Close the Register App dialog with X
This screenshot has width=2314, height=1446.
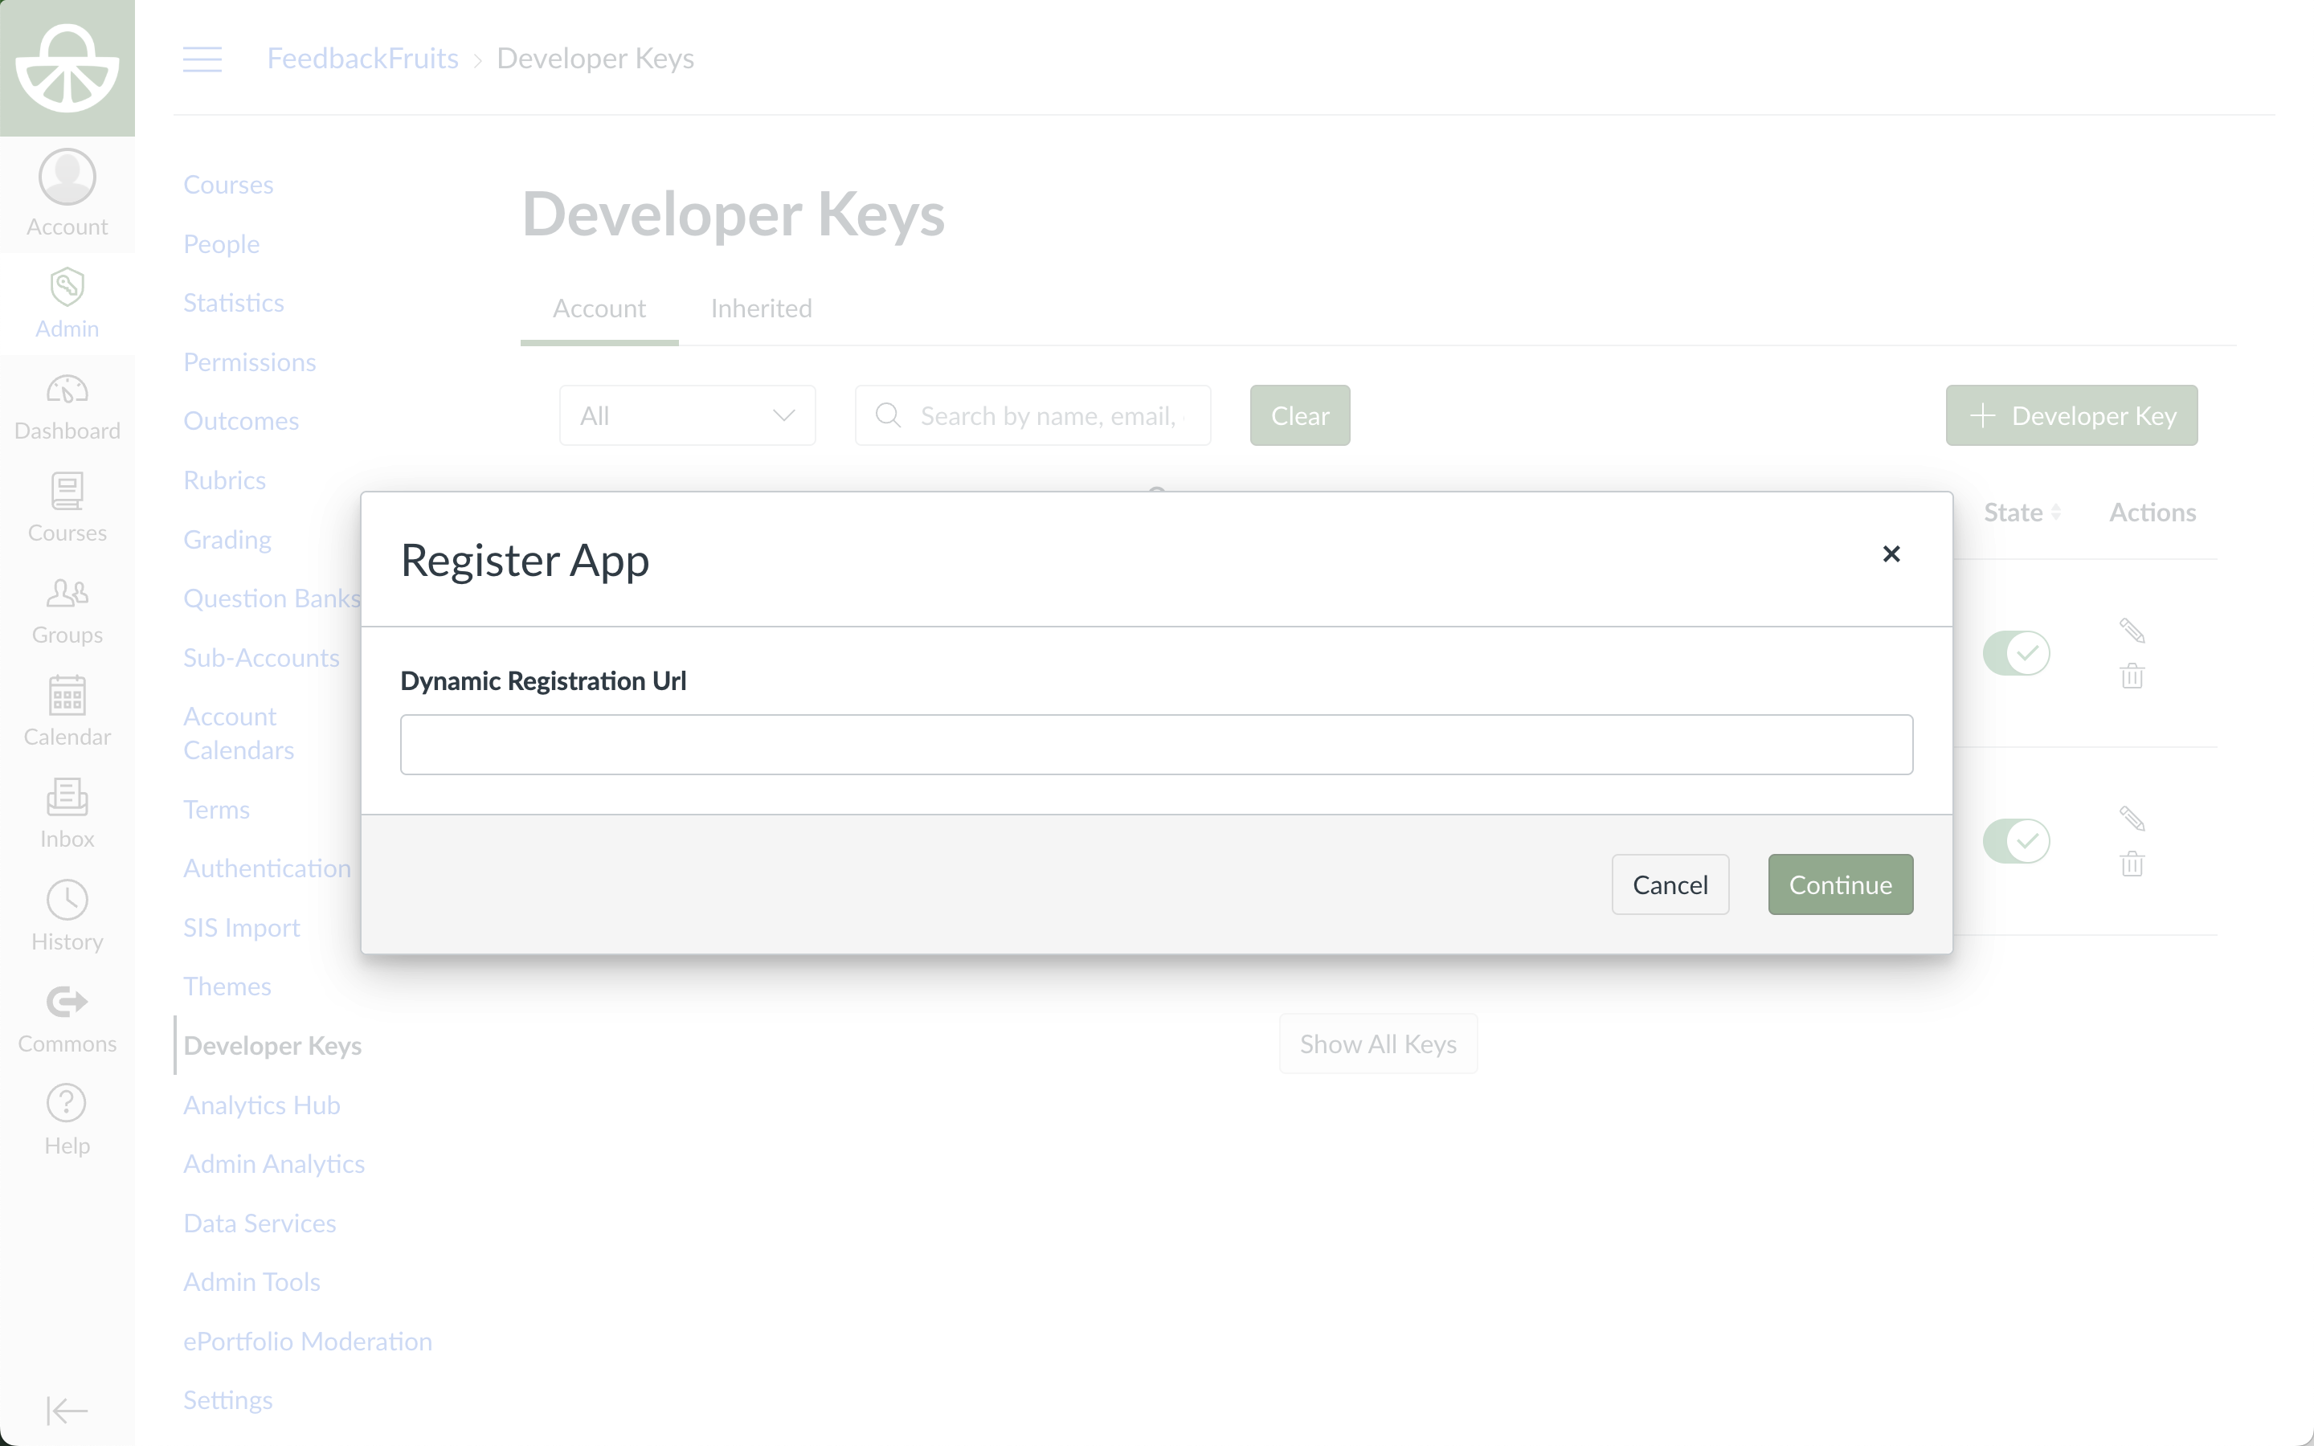(1891, 553)
